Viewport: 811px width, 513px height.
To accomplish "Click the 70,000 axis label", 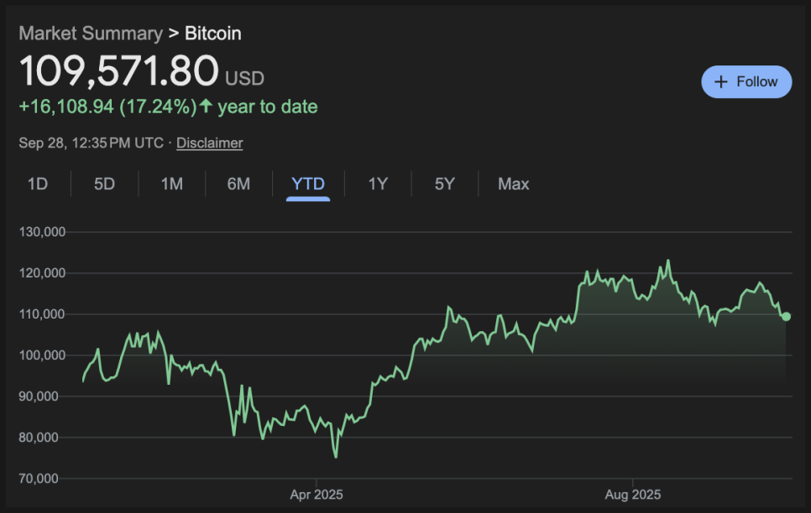I will (39, 479).
